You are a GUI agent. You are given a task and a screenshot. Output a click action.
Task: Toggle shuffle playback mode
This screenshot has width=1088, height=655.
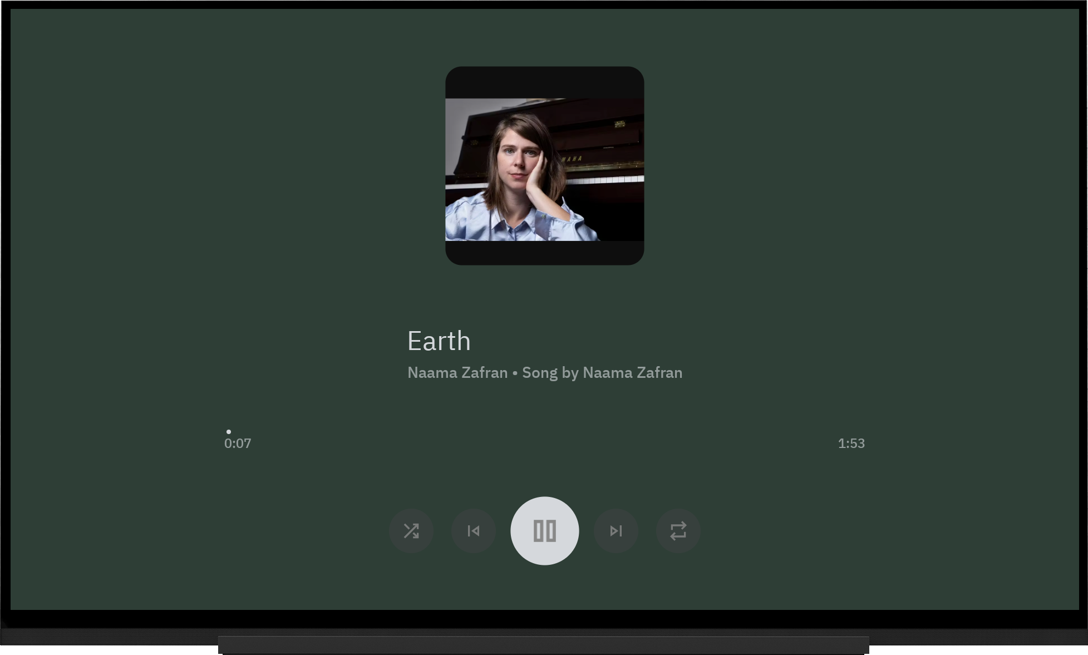click(x=411, y=531)
